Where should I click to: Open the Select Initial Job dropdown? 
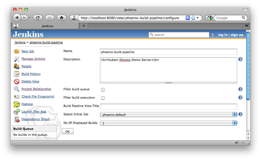click(168, 114)
